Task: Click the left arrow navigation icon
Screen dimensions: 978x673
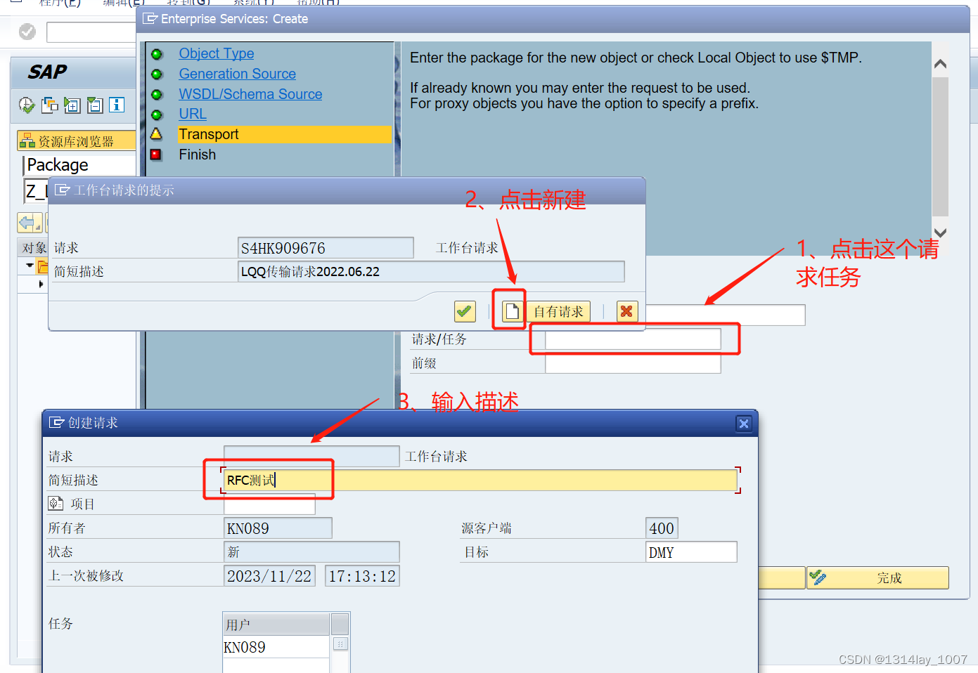Action: pyautogui.click(x=28, y=223)
